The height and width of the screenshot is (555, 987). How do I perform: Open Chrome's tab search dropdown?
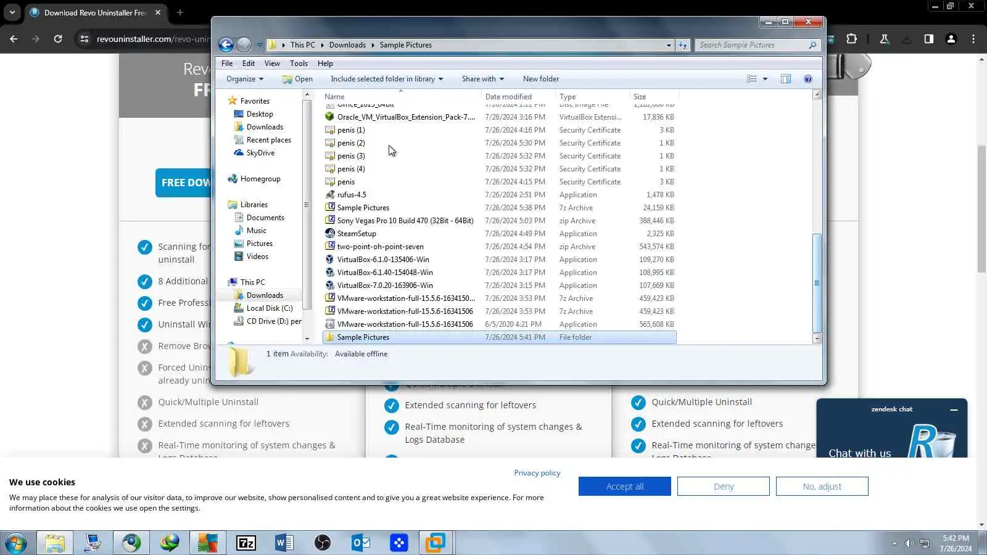point(12,12)
